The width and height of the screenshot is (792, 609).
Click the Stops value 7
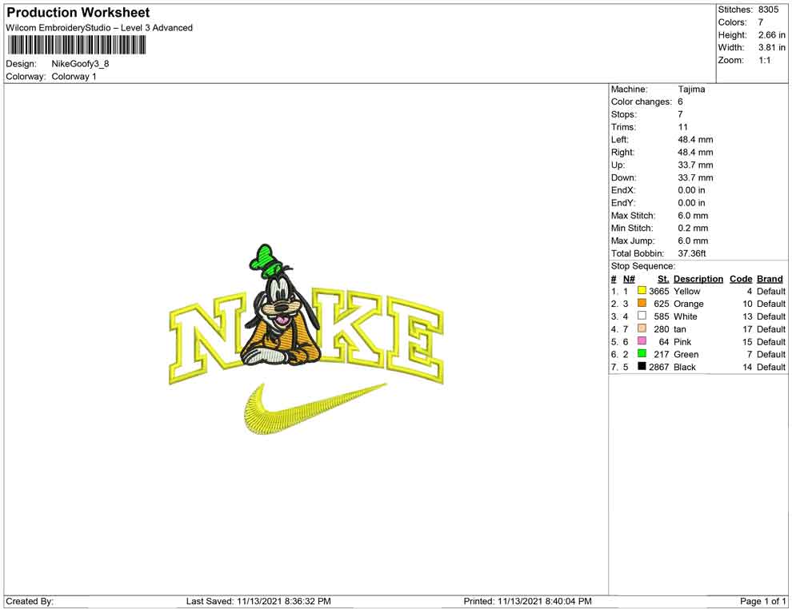click(x=680, y=114)
